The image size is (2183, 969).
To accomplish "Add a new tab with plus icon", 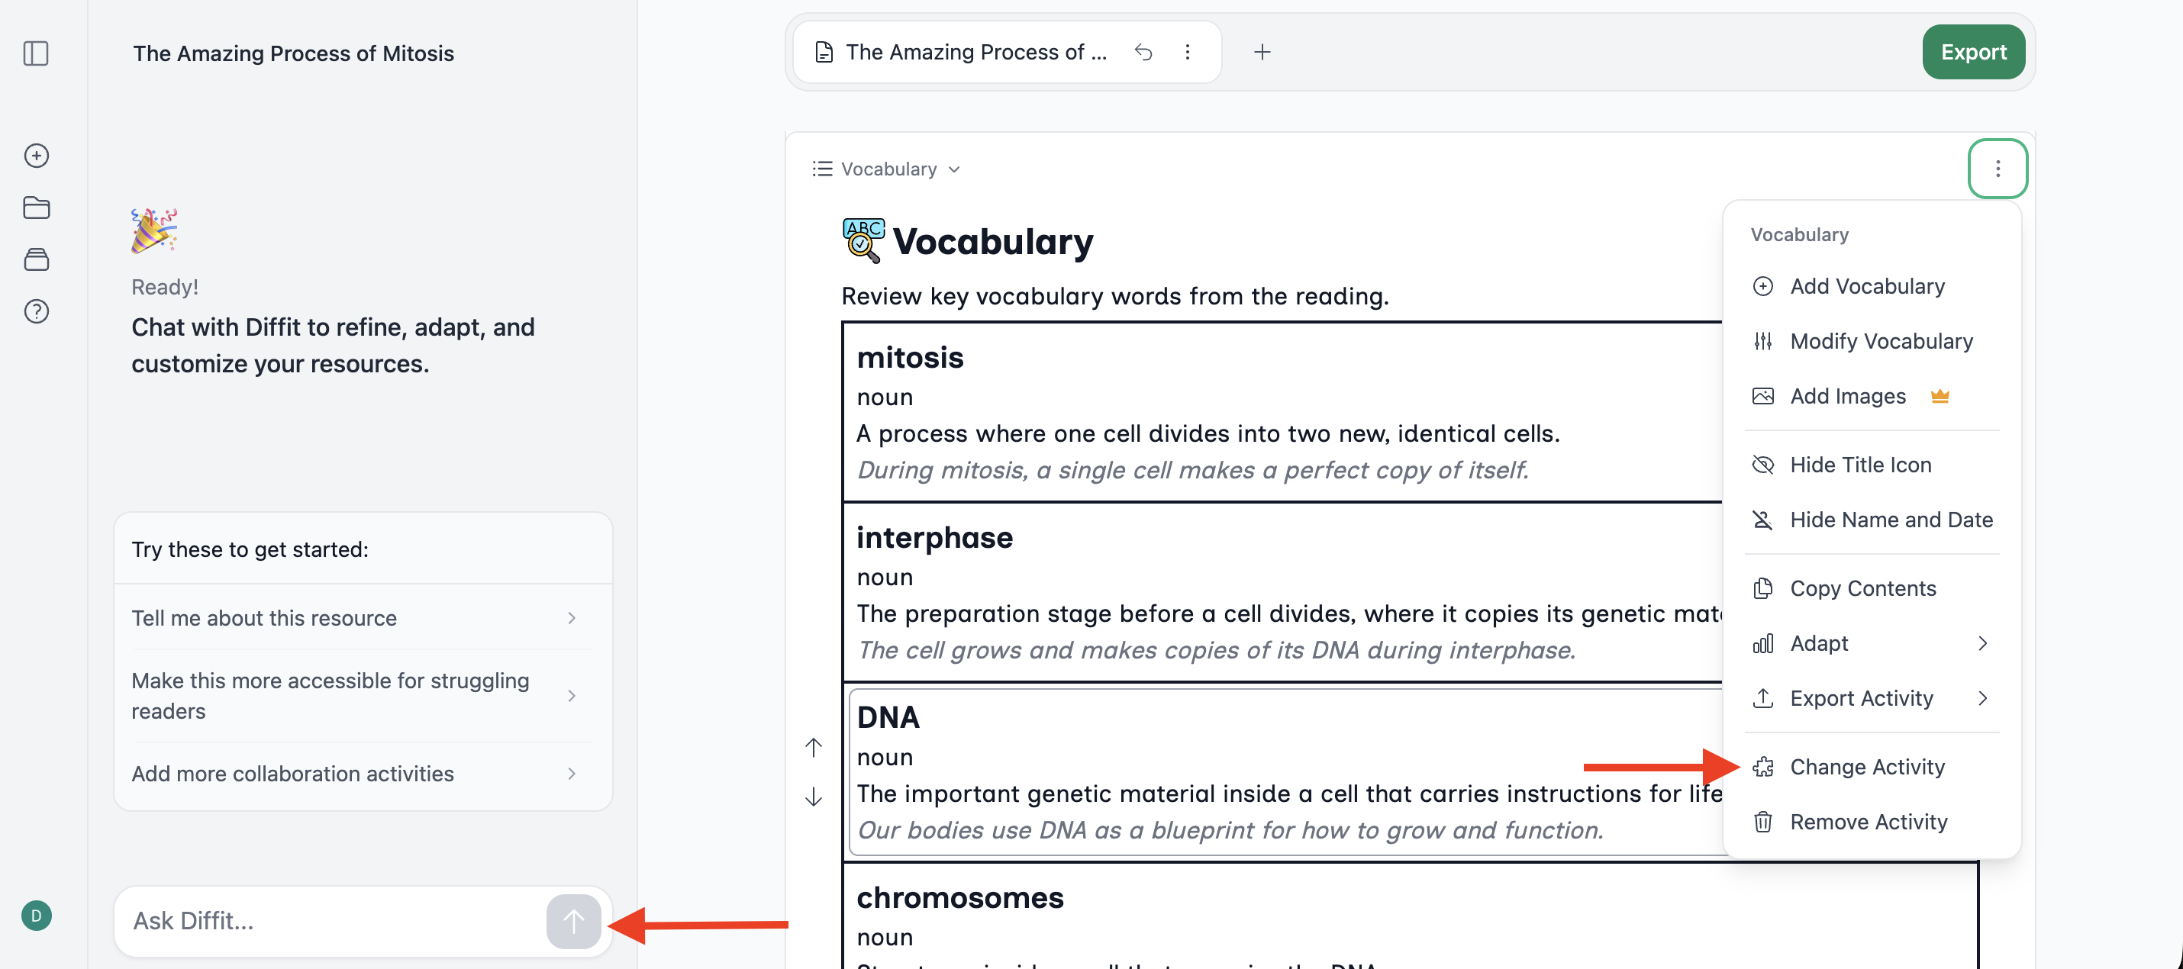I will [1262, 53].
